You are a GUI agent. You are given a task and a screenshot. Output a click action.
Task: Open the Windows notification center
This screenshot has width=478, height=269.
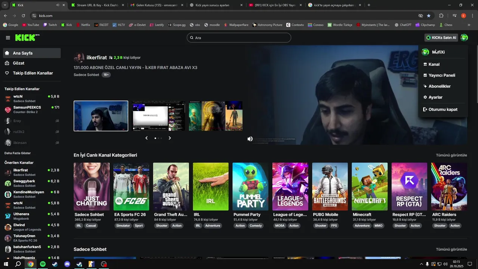pyautogui.click(x=470, y=264)
